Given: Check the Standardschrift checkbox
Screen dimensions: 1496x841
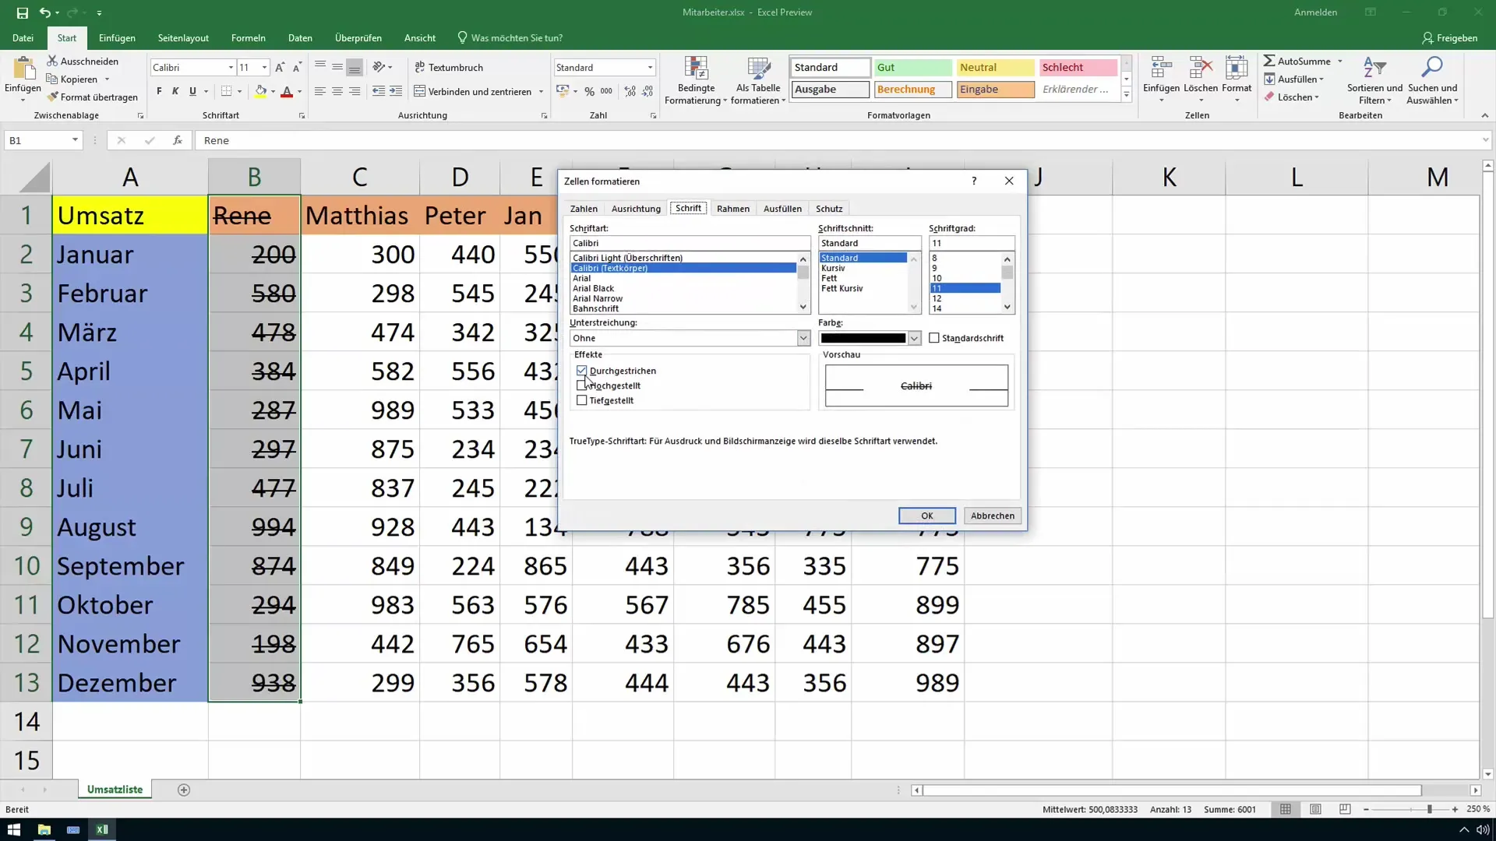Looking at the screenshot, I should click(x=934, y=338).
